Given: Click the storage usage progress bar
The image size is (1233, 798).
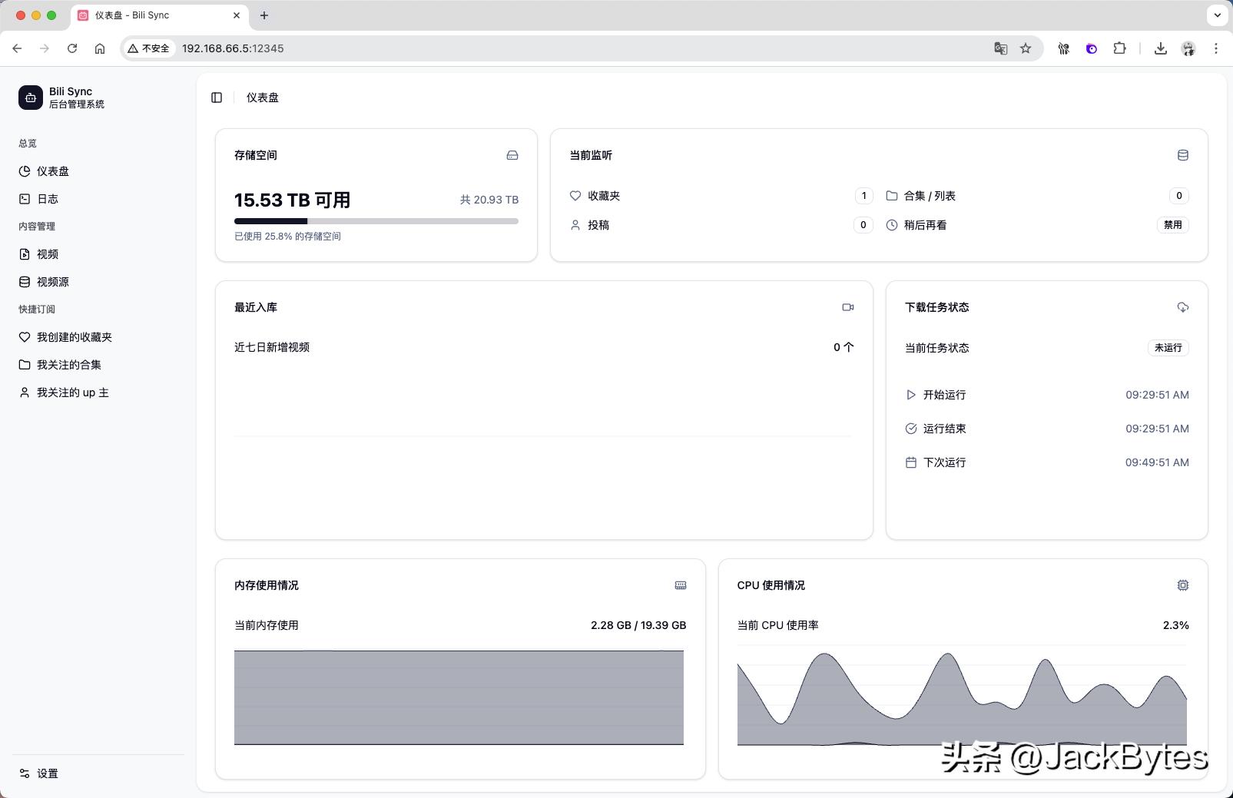Looking at the screenshot, I should [376, 221].
